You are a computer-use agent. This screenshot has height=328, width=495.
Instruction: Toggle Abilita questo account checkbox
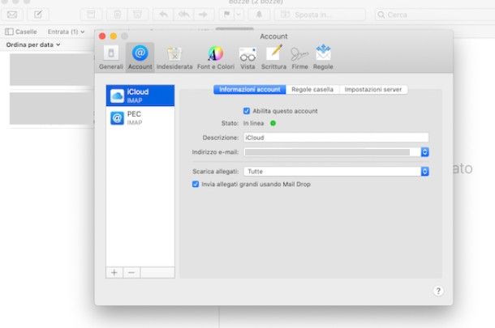pos(247,111)
